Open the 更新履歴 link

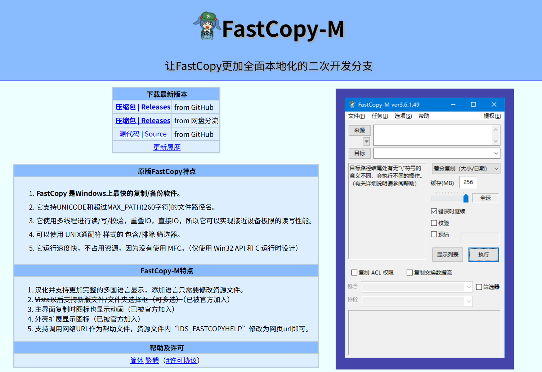(x=167, y=147)
